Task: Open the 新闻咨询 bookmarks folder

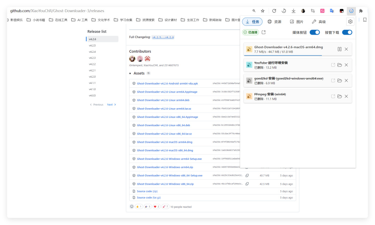Action: click(x=212, y=20)
